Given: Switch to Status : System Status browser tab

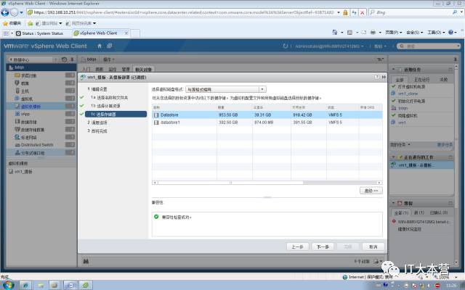Looking at the screenshot, I should tap(42, 33).
